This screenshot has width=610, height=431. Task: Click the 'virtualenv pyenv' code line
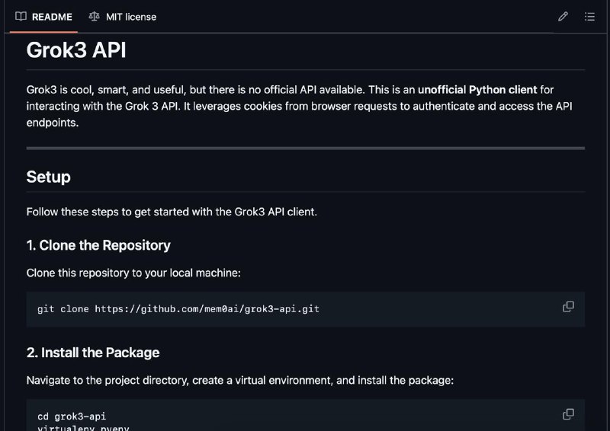pyautogui.click(x=83, y=428)
